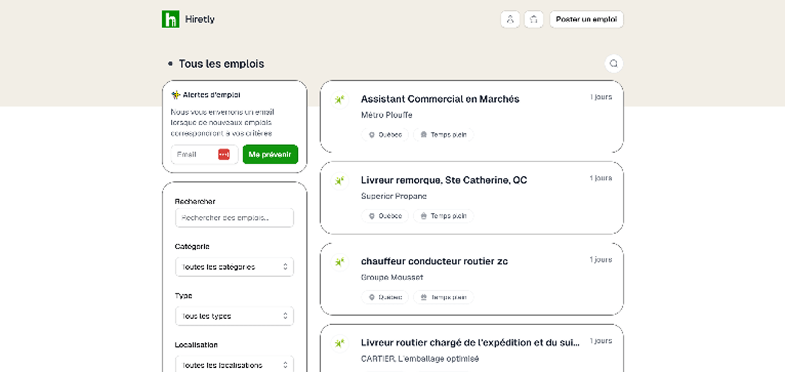Click the "Poster un emploi" button
This screenshot has width=785, height=372.
586,19
